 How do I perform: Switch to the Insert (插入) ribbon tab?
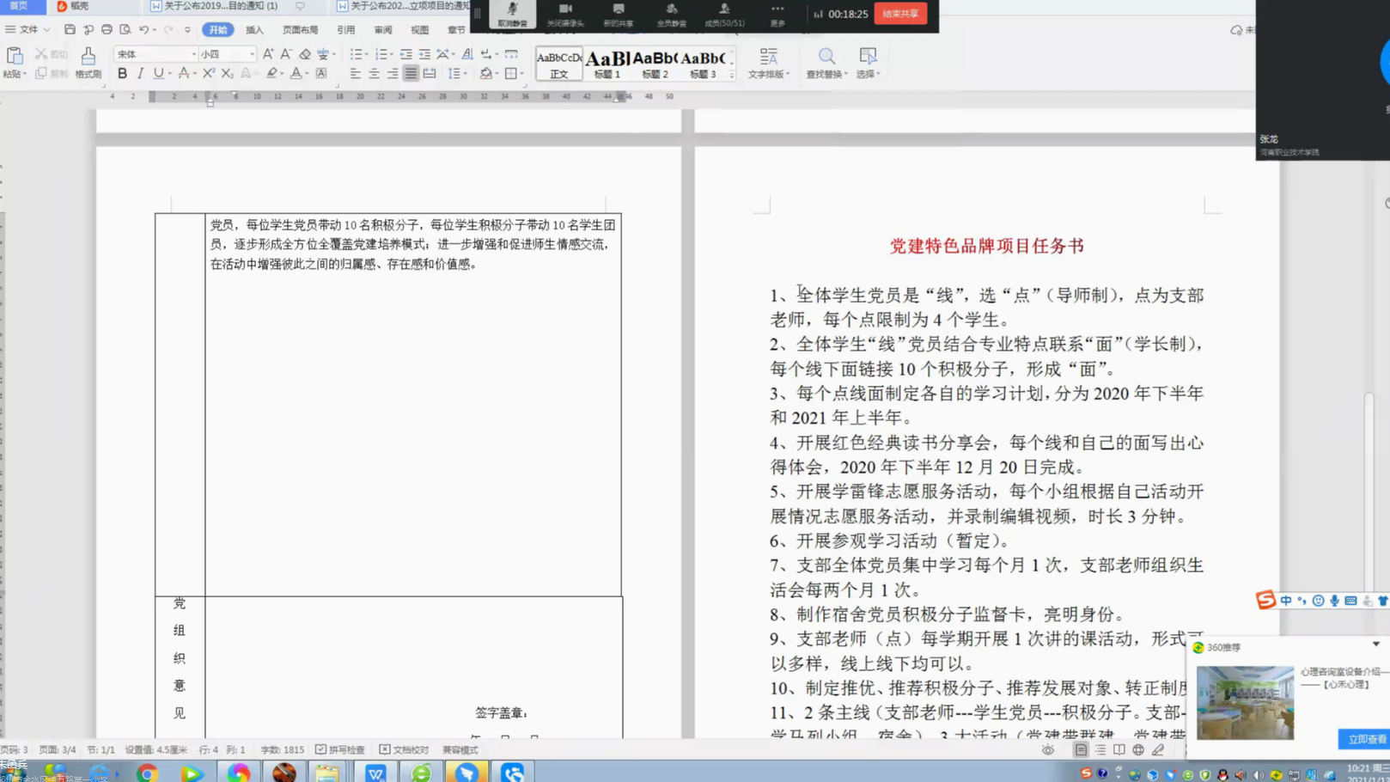tap(254, 30)
